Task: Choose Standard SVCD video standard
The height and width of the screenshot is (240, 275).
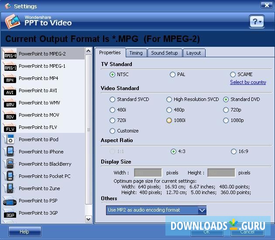Action: 112,99
